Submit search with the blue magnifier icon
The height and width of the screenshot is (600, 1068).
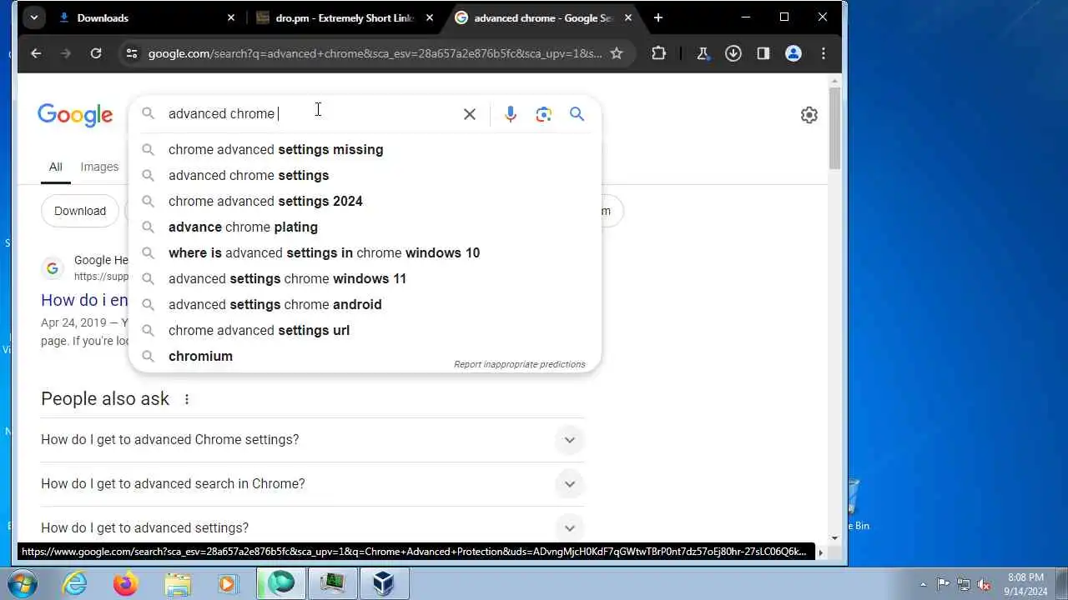click(x=577, y=114)
